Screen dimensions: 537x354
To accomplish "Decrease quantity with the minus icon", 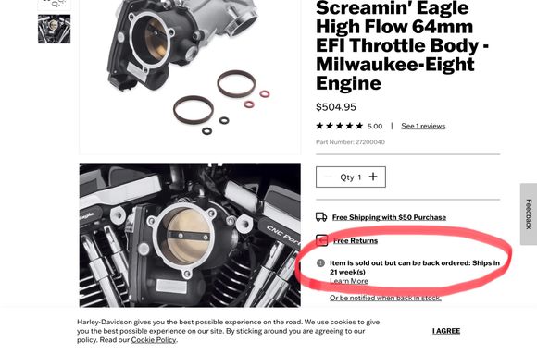I will pos(328,177).
